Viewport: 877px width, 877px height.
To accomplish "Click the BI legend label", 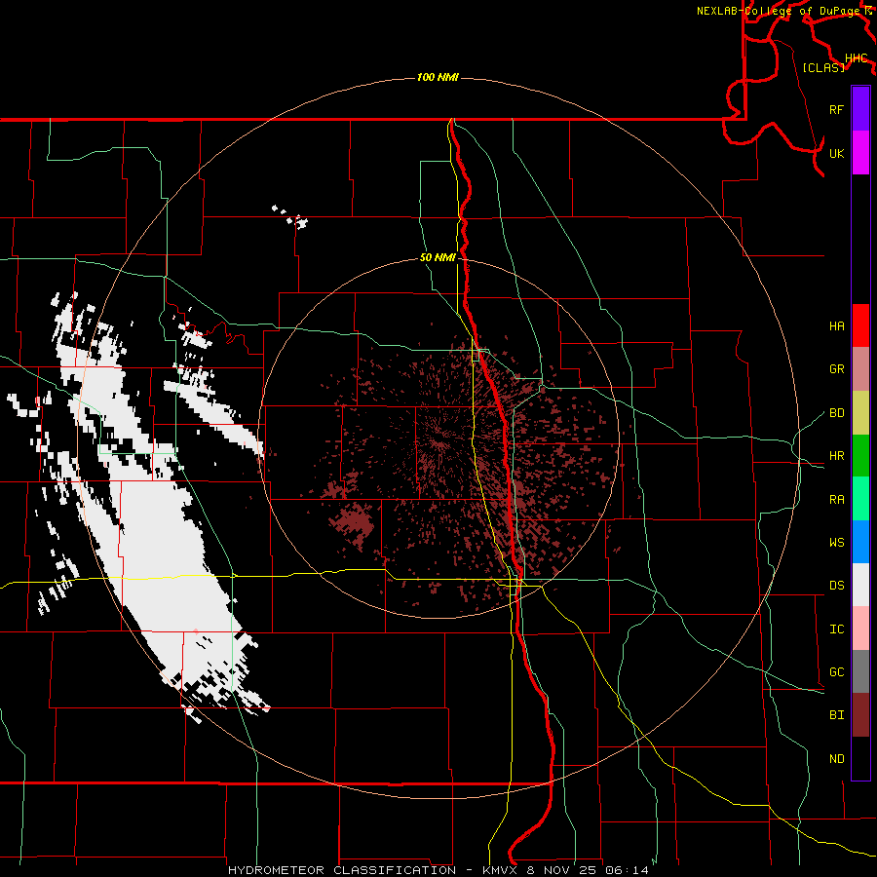I will 837,715.
